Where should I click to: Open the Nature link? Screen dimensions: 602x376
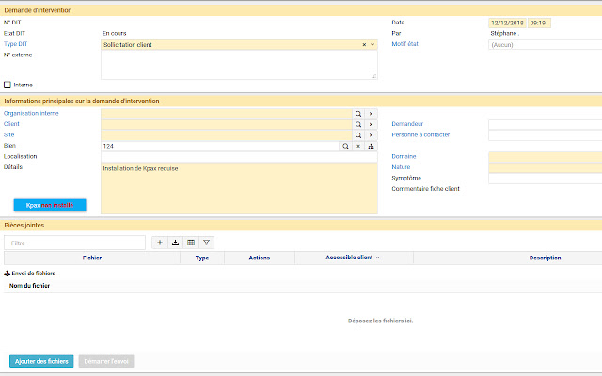pyautogui.click(x=401, y=167)
